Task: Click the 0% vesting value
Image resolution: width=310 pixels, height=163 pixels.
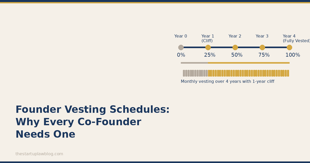Action: click(x=181, y=55)
